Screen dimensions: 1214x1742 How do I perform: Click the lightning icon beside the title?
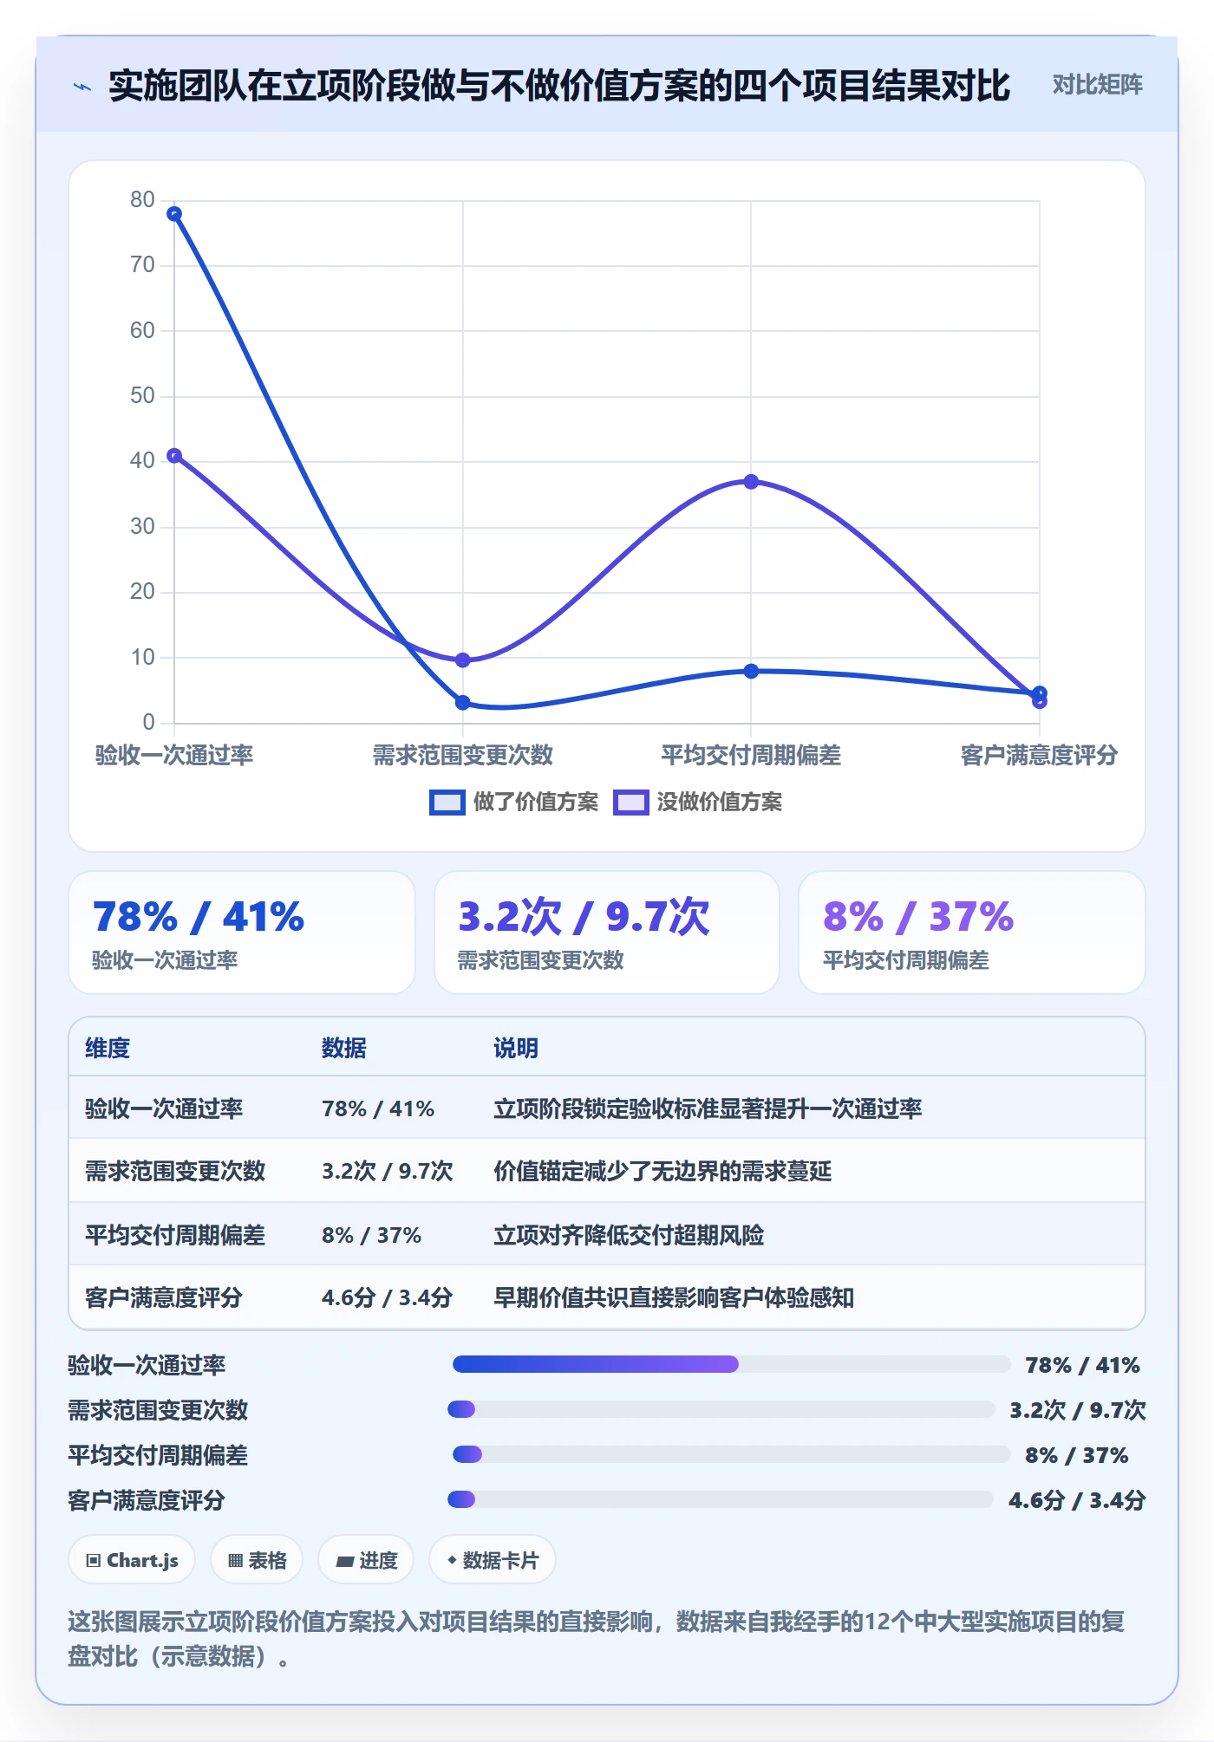[x=82, y=87]
